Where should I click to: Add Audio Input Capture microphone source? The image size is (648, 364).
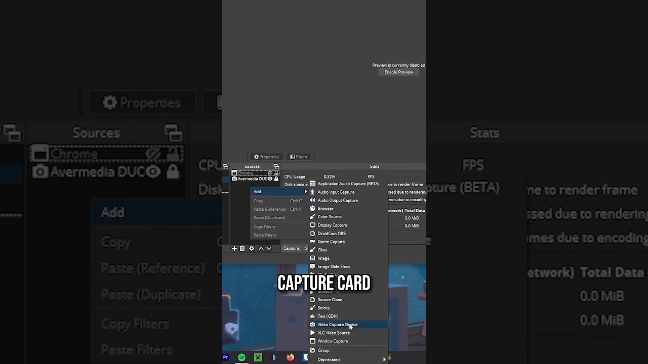click(348, 192)
